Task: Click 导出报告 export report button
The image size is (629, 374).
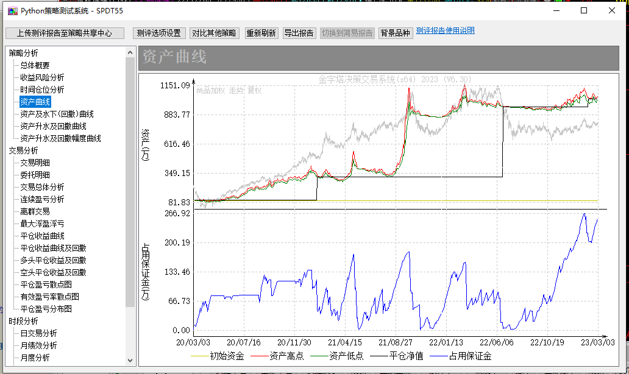Action: [x=299, y=33]
